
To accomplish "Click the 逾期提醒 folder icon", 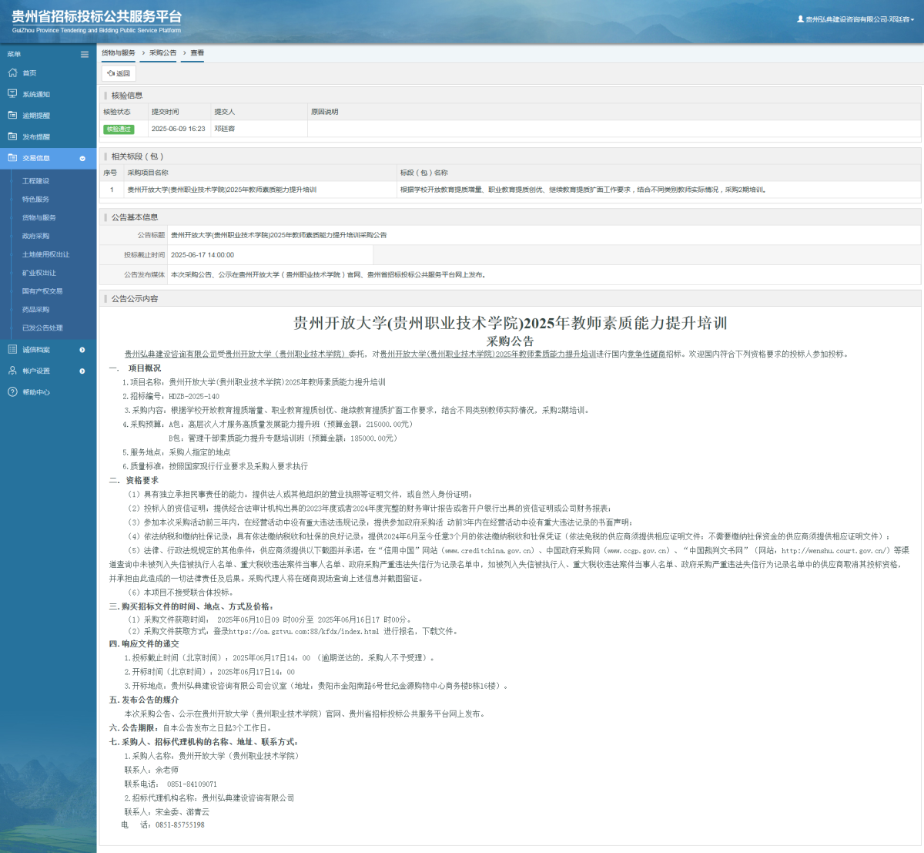I will coord(12,116).
